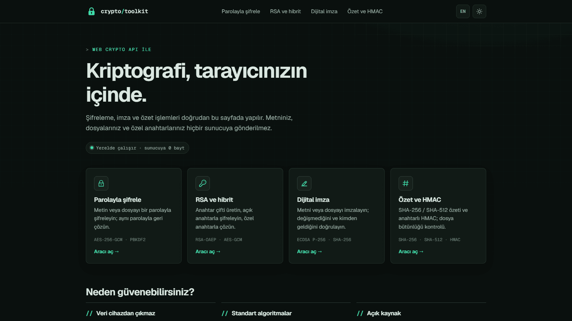Click the lock icon on Parolayla şifrele card
572x321 pixels.
tap(101, 183)
